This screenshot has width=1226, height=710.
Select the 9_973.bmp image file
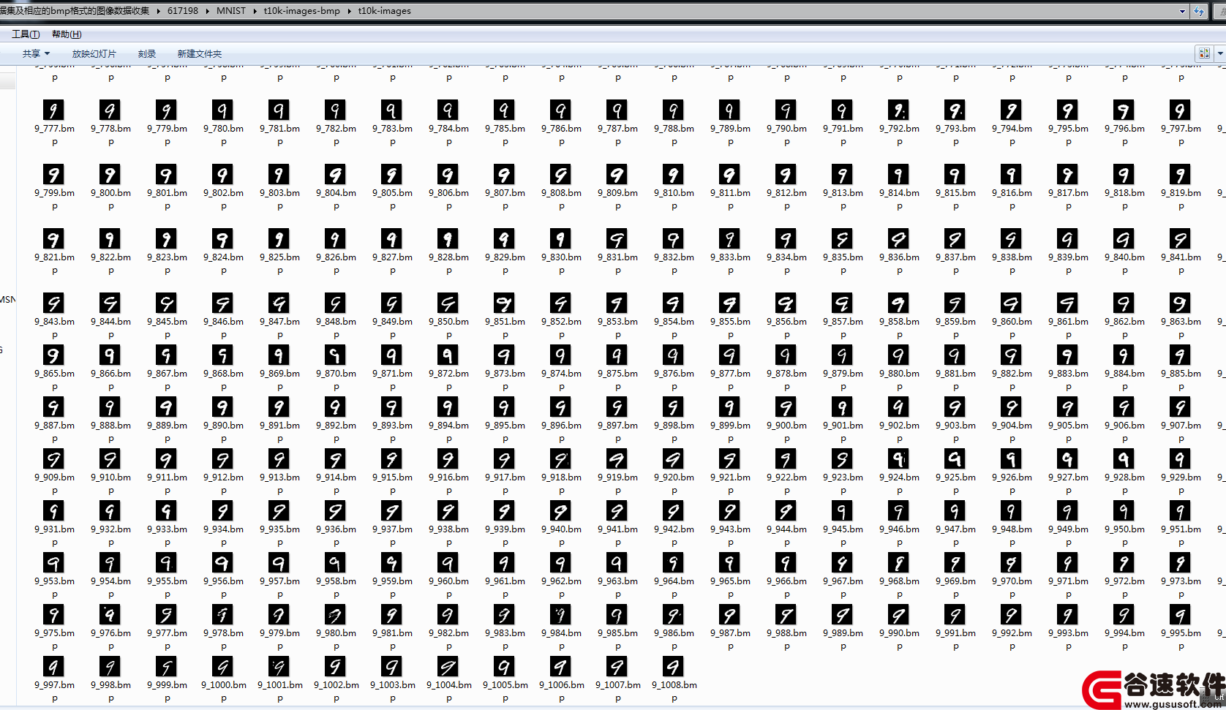(x=1181, y=574)
